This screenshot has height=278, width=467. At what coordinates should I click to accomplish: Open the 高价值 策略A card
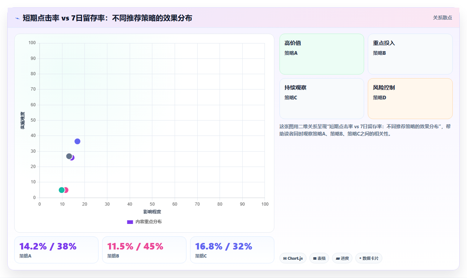tap(322, 54)
